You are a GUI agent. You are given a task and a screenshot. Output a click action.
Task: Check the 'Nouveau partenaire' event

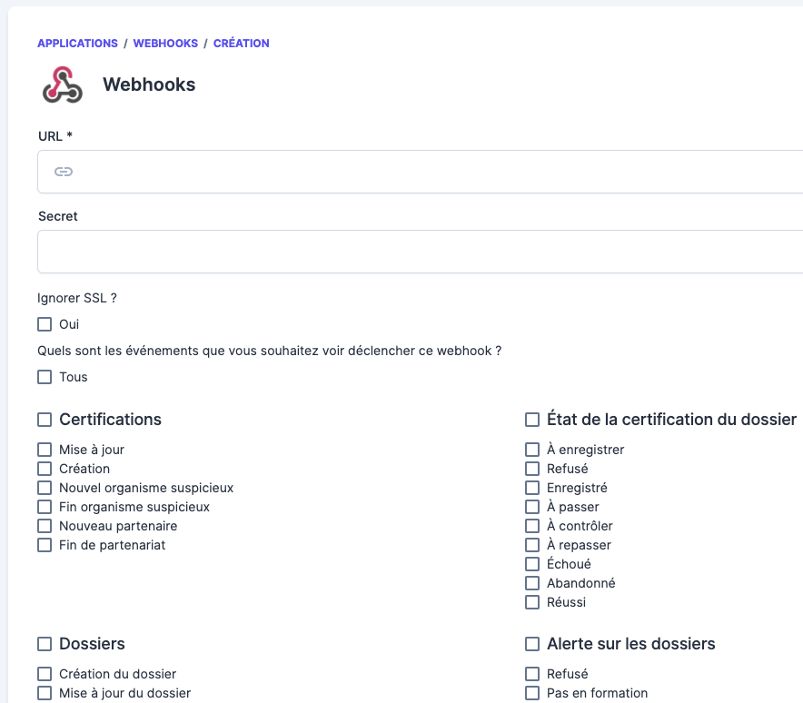pos(45,526)
